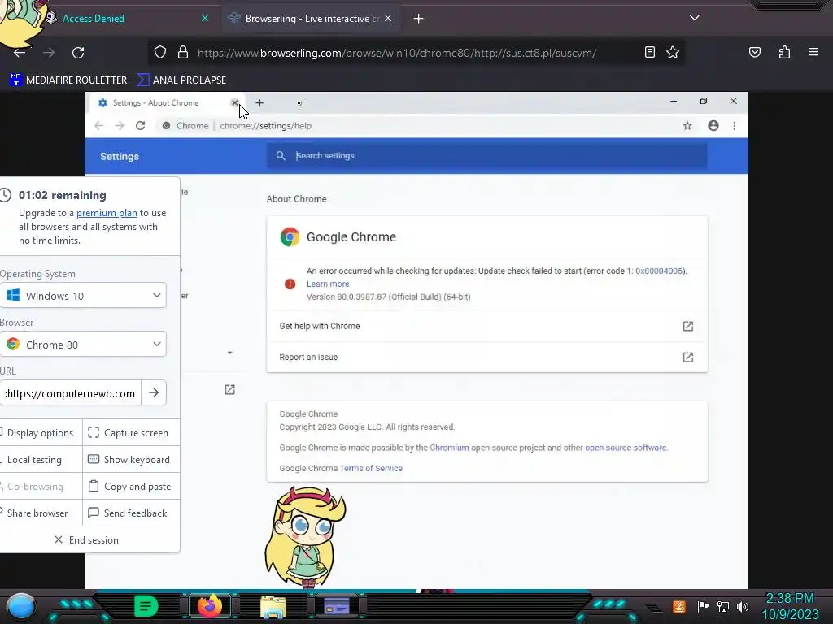Click Send feedback
This screenshot has height=624, width=833.
(x=131, y=513)
